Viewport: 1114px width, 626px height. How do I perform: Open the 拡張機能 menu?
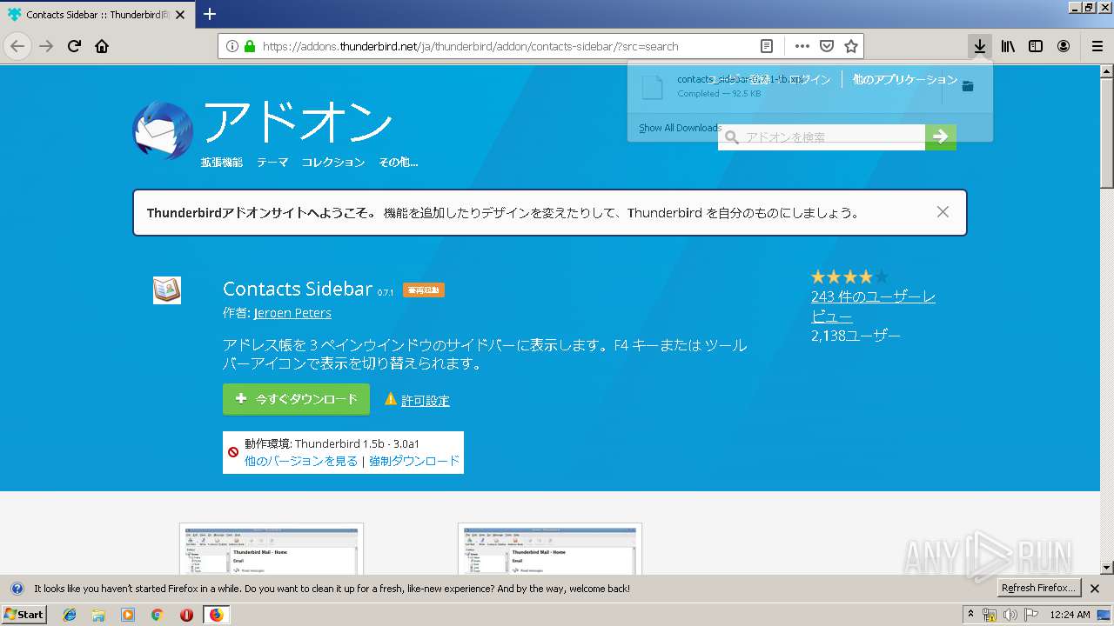tap(222, 163)
